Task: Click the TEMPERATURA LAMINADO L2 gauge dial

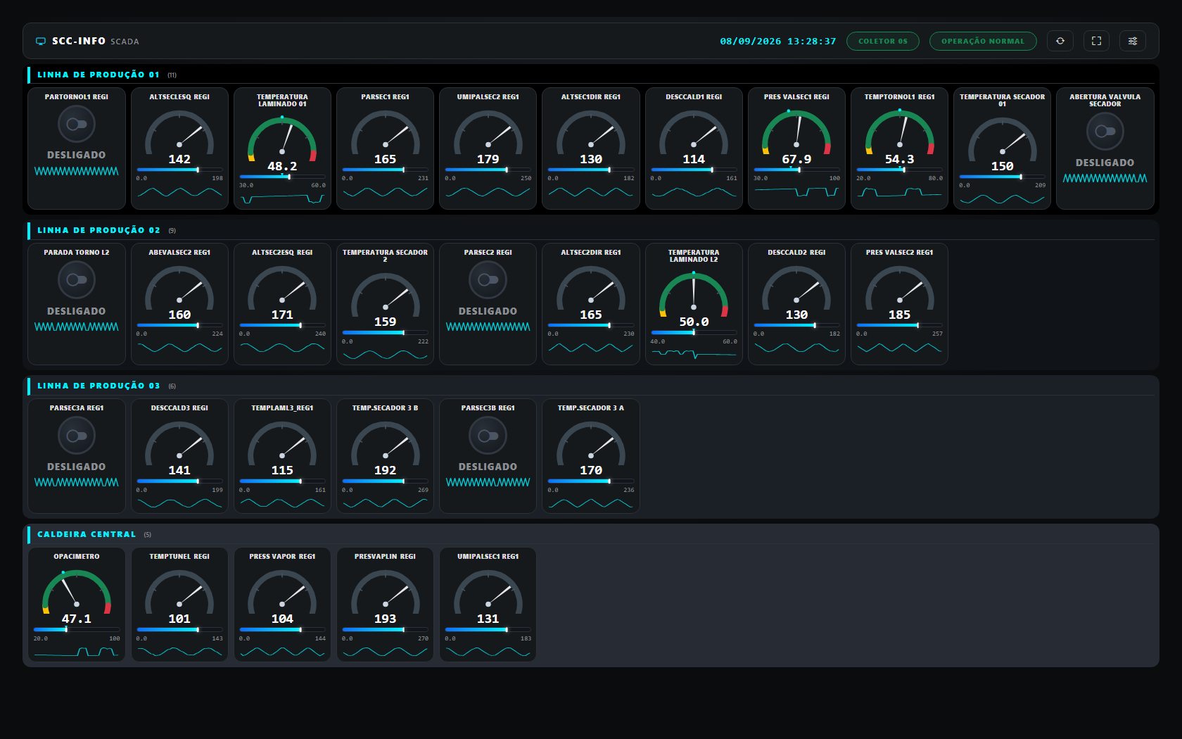Action: [x=694, y=294]
